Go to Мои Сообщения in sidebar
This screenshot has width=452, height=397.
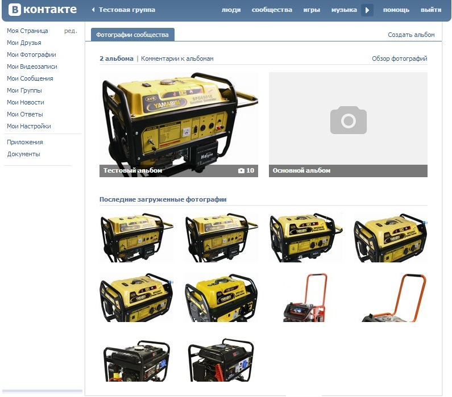(30, 78)
